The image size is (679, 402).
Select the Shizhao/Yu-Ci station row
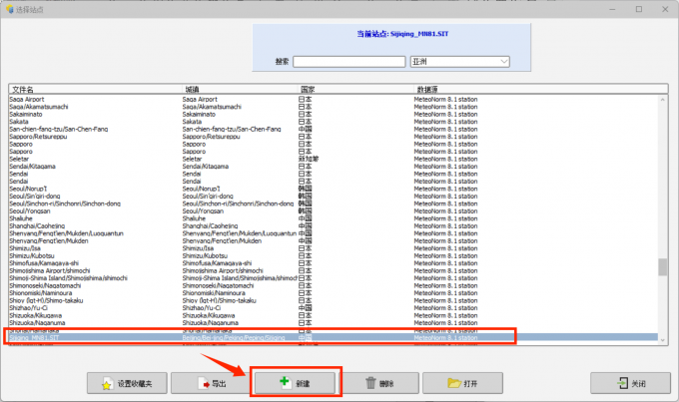click(x=334, y=308)
